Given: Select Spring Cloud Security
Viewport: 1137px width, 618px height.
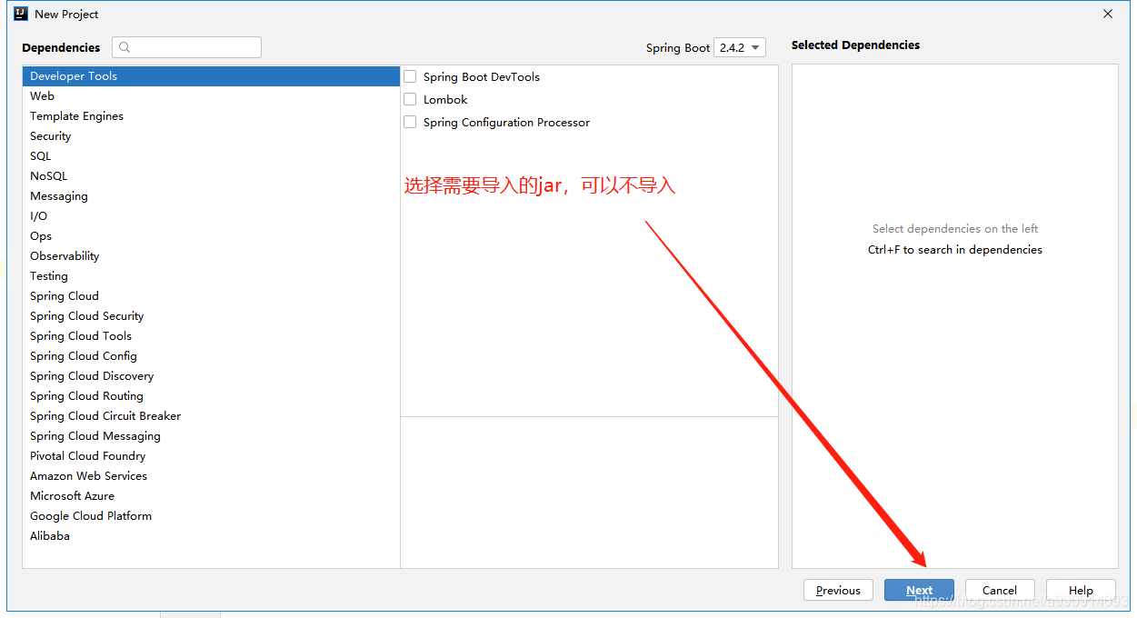Looking at the screenshot, I should click(211, 316).
